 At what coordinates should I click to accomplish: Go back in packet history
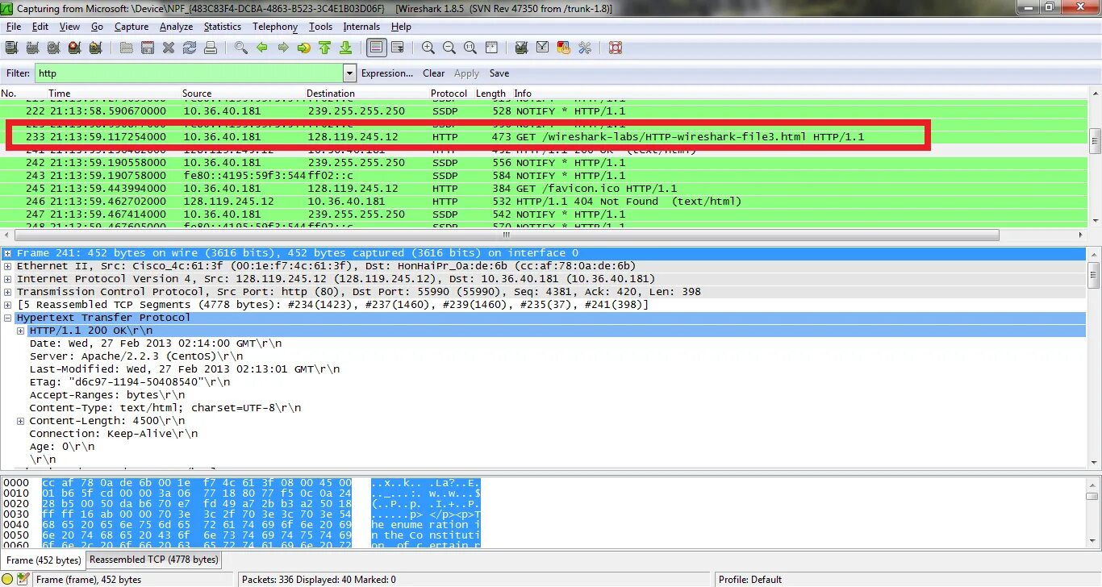pyautogui.click(x=262, y=48)
